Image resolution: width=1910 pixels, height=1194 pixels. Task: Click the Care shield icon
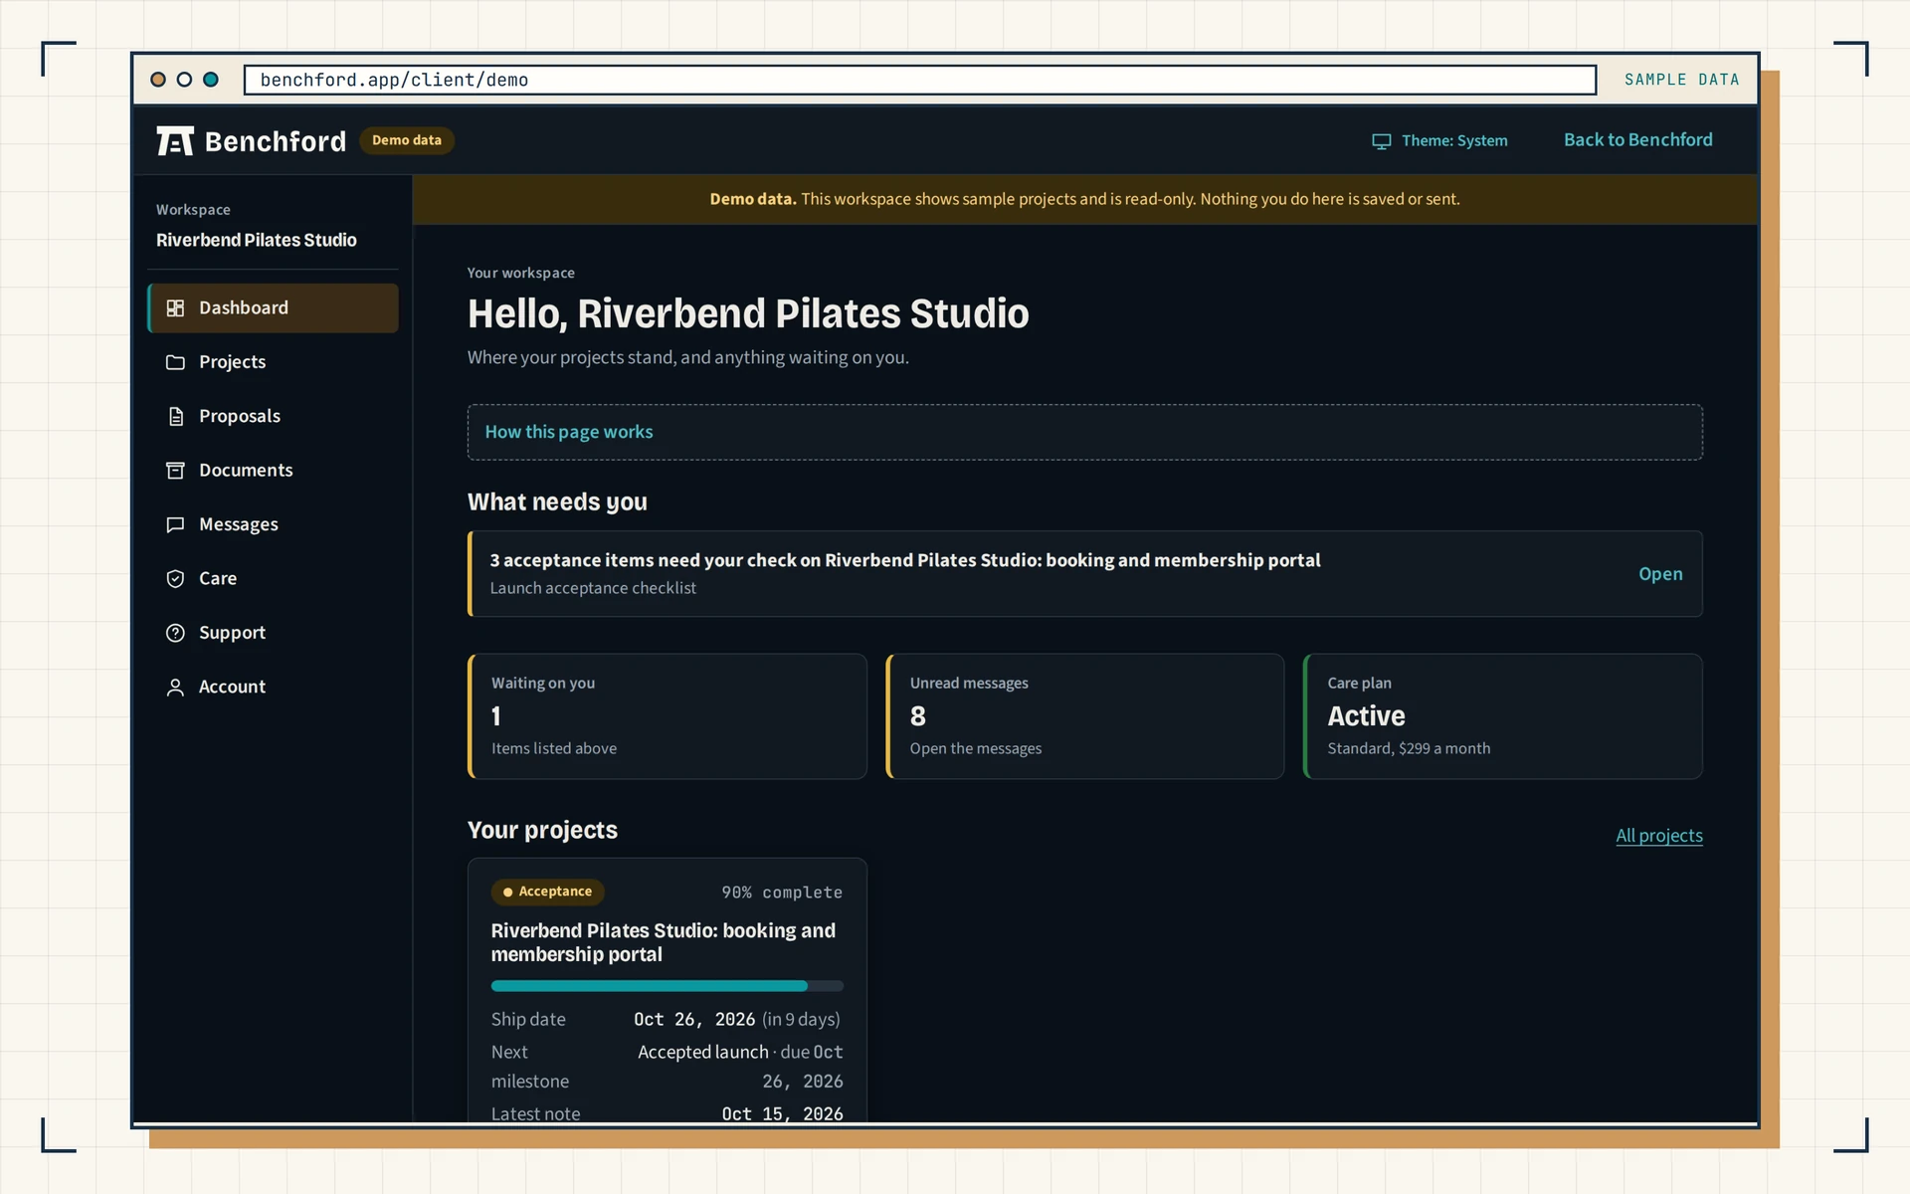pyautogui.click(x=175, y=578)
